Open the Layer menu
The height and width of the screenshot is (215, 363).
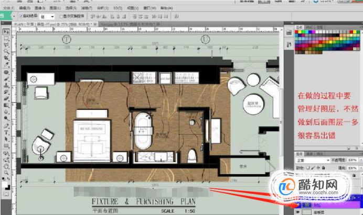(55, 8)
